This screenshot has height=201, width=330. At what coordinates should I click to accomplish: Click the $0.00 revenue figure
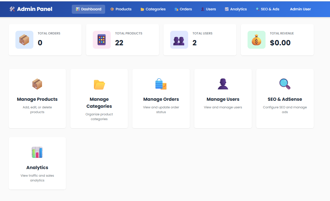tap(280, 43)
